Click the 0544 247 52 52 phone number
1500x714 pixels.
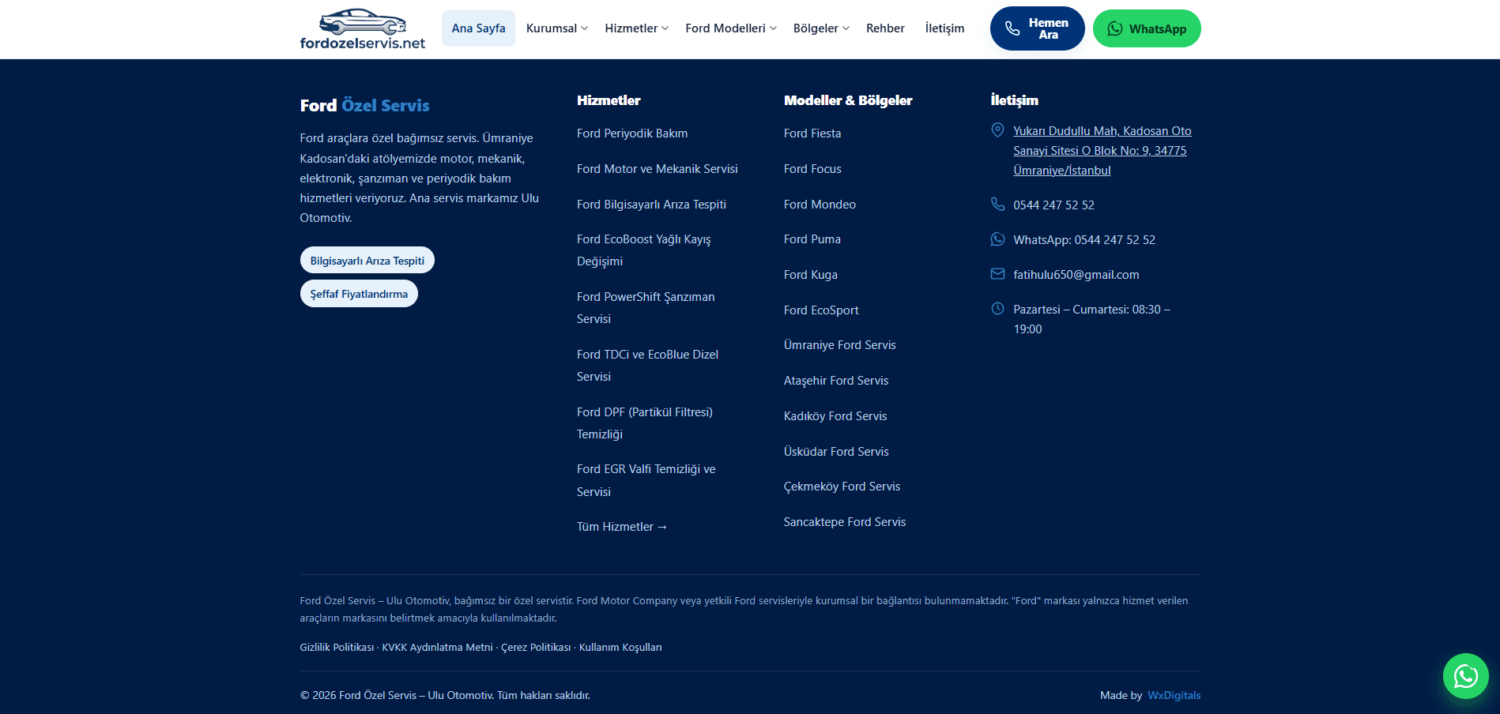pos(1054,205)
